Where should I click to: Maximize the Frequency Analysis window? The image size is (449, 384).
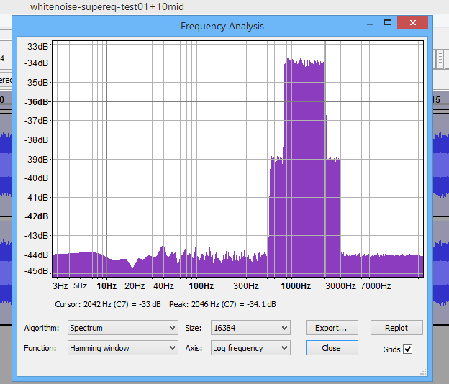(x=388, y=22)
